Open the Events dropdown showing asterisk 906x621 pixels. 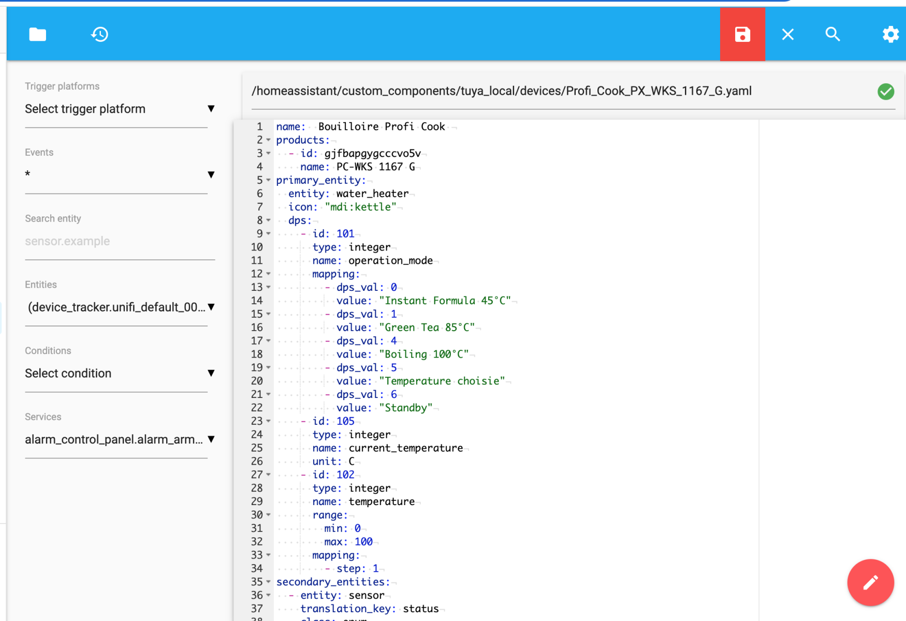click(x=120, y=175)
